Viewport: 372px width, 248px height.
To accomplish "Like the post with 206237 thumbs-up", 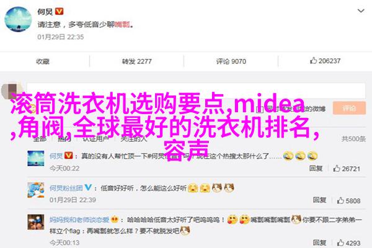I will tap(325, 61).
